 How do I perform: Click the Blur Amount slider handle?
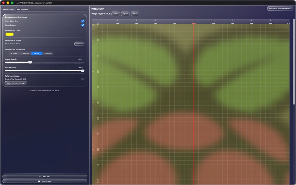coord(83,71)
